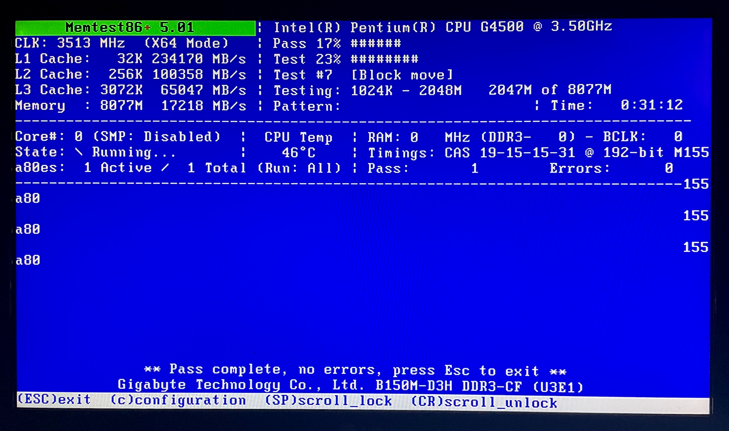Click the 2047M of 8077M text

(x=550, y=89)
